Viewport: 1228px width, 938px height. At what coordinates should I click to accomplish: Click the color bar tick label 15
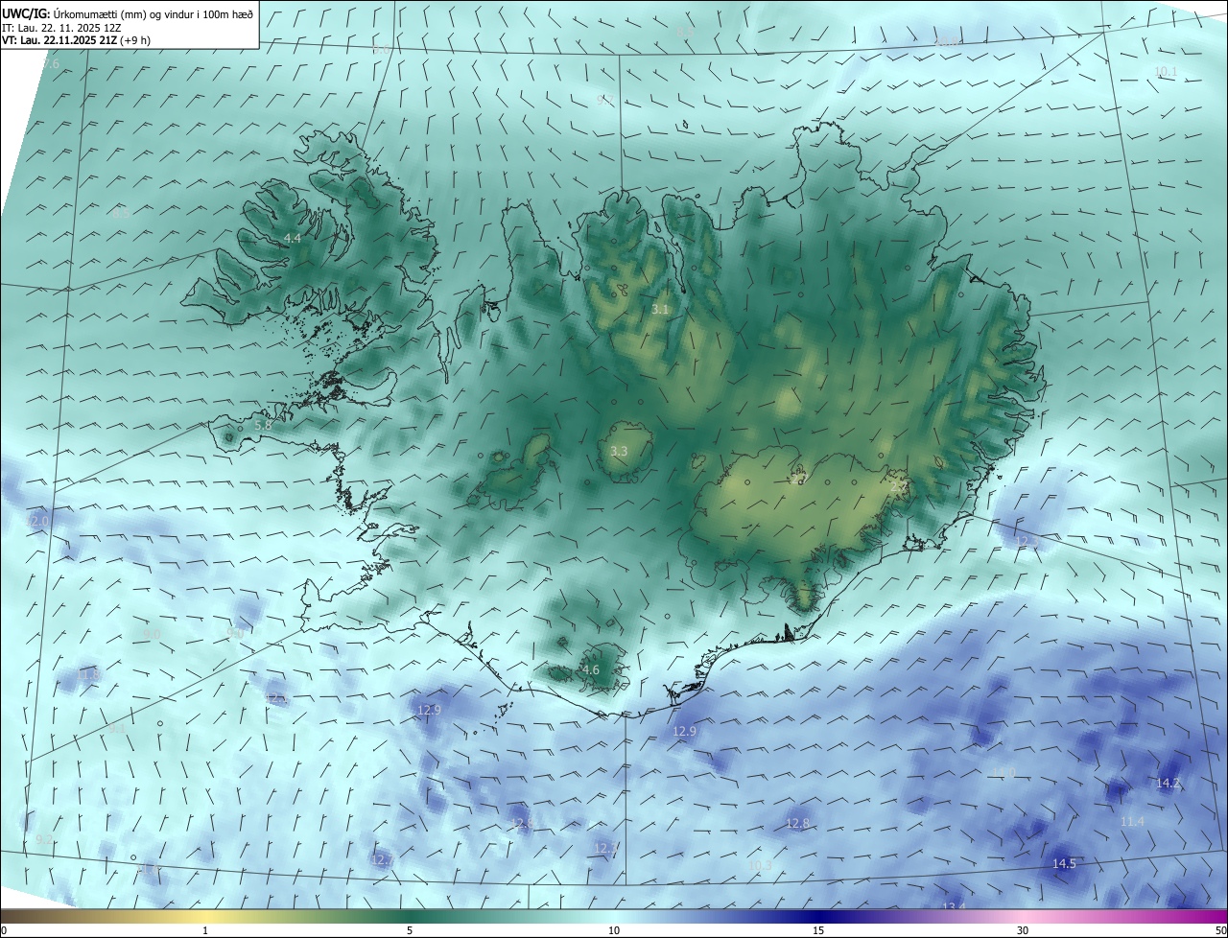pyautogui.click(x=818, y=930)
